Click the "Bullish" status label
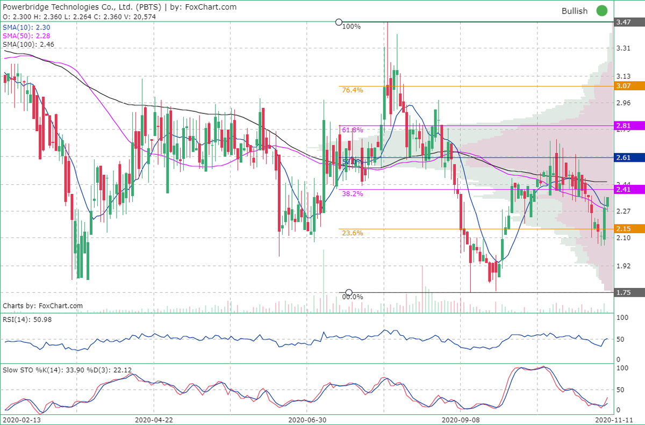Image resolution: width=645 pixels, height=425 pixels. [575, 11]
